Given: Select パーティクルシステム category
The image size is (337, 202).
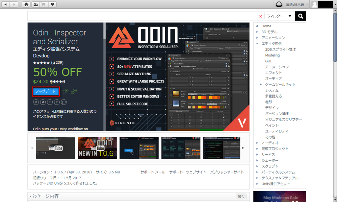Looking at the screenshot, I should click(278, 172).
